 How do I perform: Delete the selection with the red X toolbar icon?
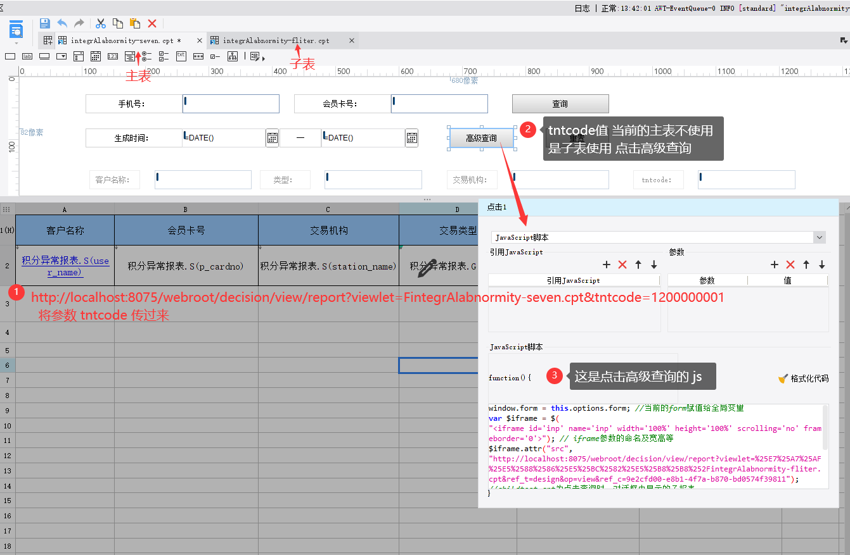coord(152,23)
